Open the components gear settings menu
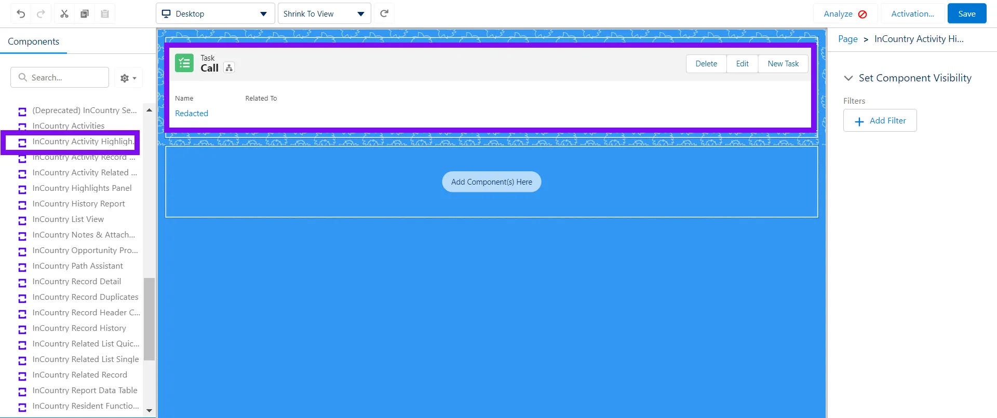997x418 pixels. click(x=128, y=78)
